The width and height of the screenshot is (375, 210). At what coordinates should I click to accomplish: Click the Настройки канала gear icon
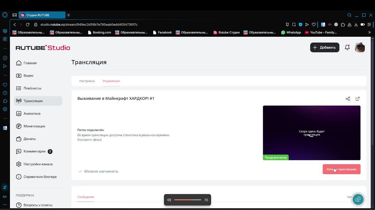[19, 164]
